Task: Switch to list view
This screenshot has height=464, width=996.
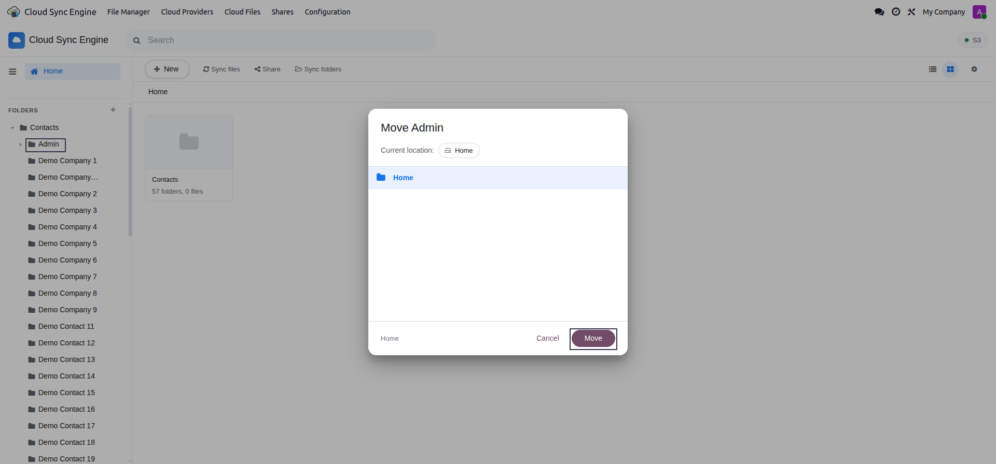Action: pyautogui.click(x=933, y=69)
